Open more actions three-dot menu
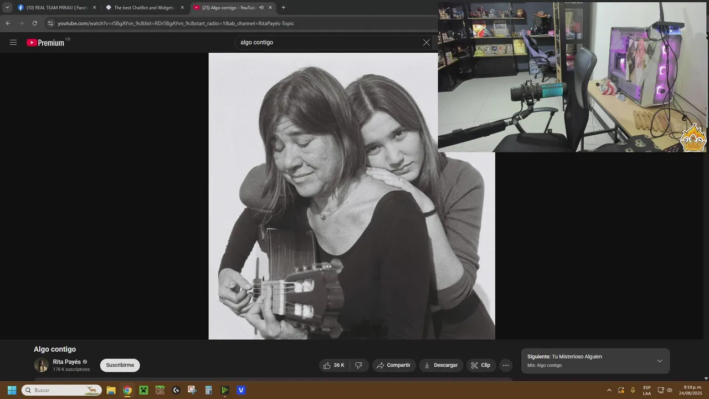 coord(506,365)
